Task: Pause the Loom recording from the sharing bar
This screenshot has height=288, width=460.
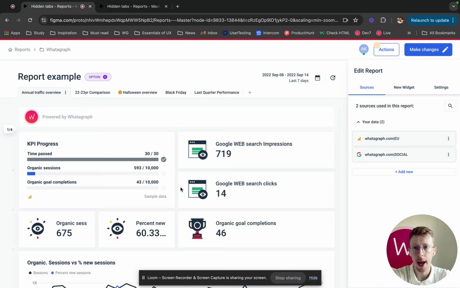Action: 143,278
